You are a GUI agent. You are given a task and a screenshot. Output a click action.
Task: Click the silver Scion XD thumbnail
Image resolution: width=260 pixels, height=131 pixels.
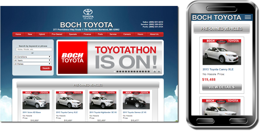pyautogui.click(x=36, y=100)
